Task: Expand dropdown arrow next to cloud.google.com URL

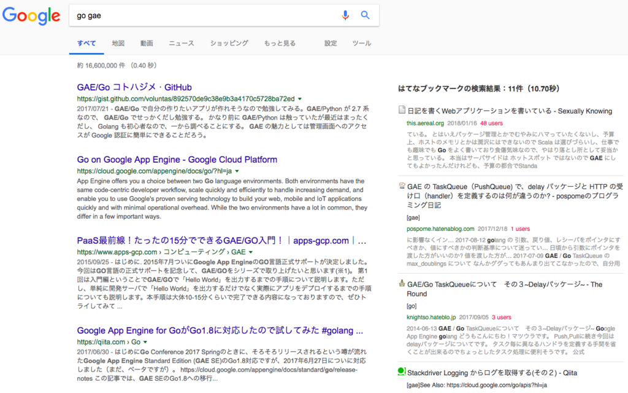Action: coord(237,171)
